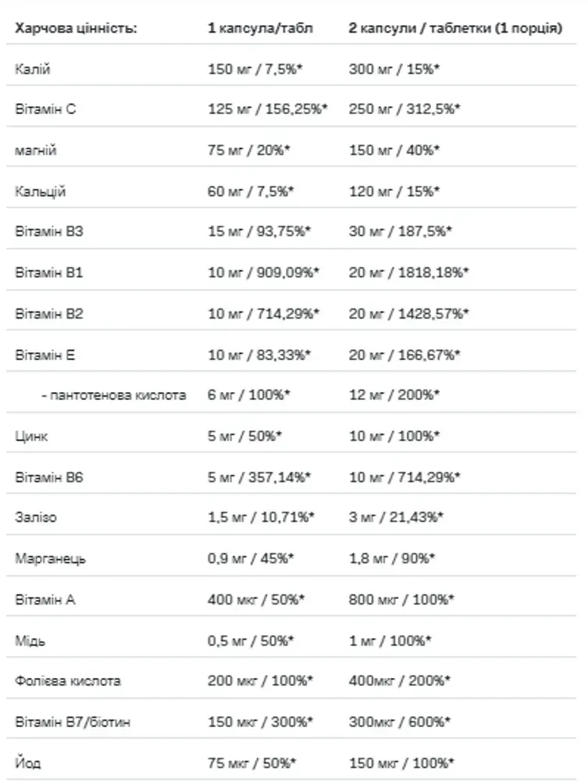Click the "2 капсули / таблетки (1 порція)" header

click(455, 28)
